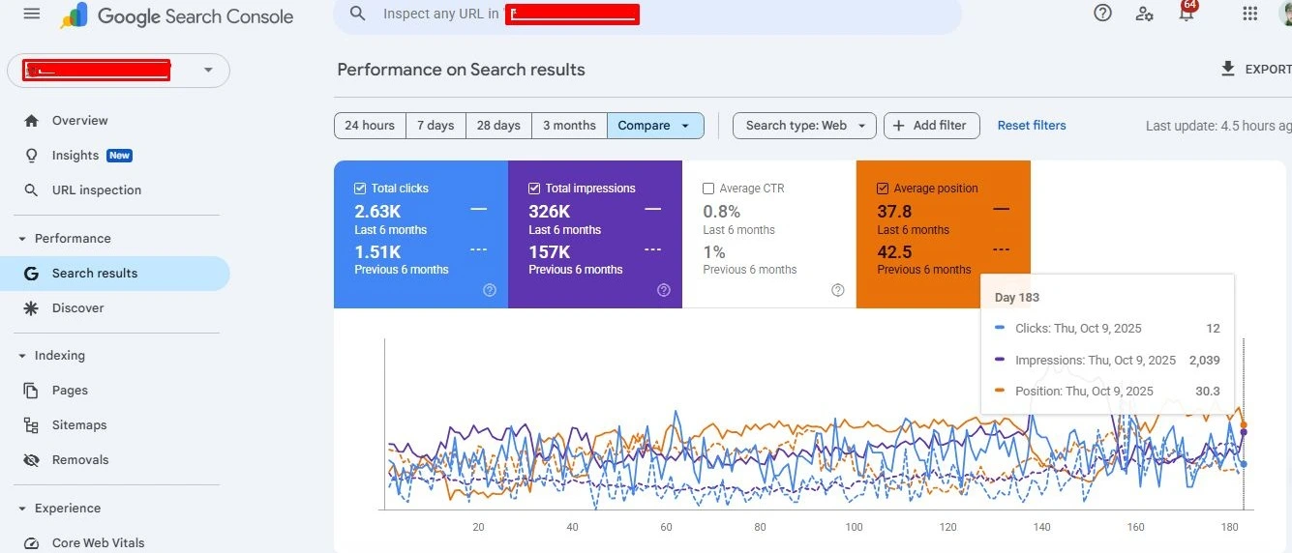Select the 28 days date range
This screenshot has height=553, width=1292.
point(498,126)
